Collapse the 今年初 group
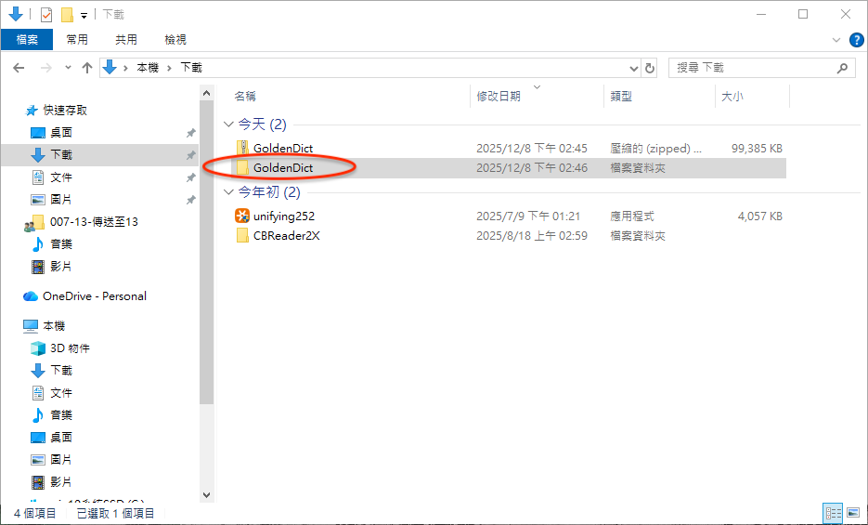The height and width of the screenshot is (525, 868). pos(228,193)
